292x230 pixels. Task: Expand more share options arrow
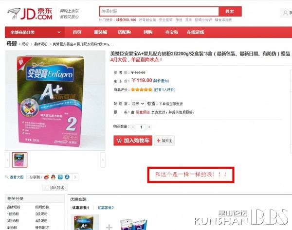click(75, 177)
